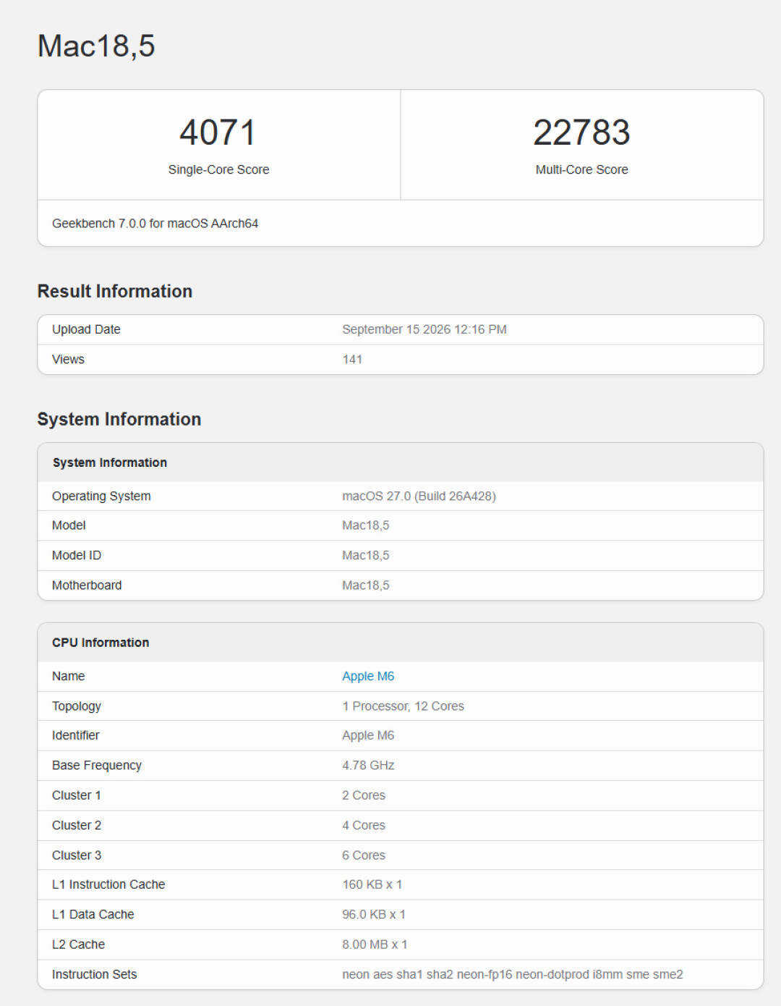Click the Multi-Core Score label

coord(581,169)
